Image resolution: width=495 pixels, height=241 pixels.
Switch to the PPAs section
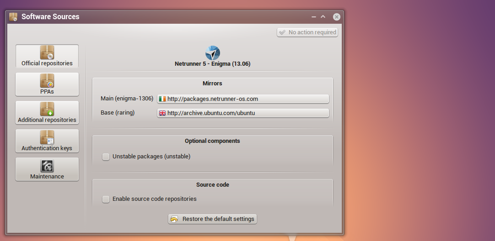click(47, 84)
